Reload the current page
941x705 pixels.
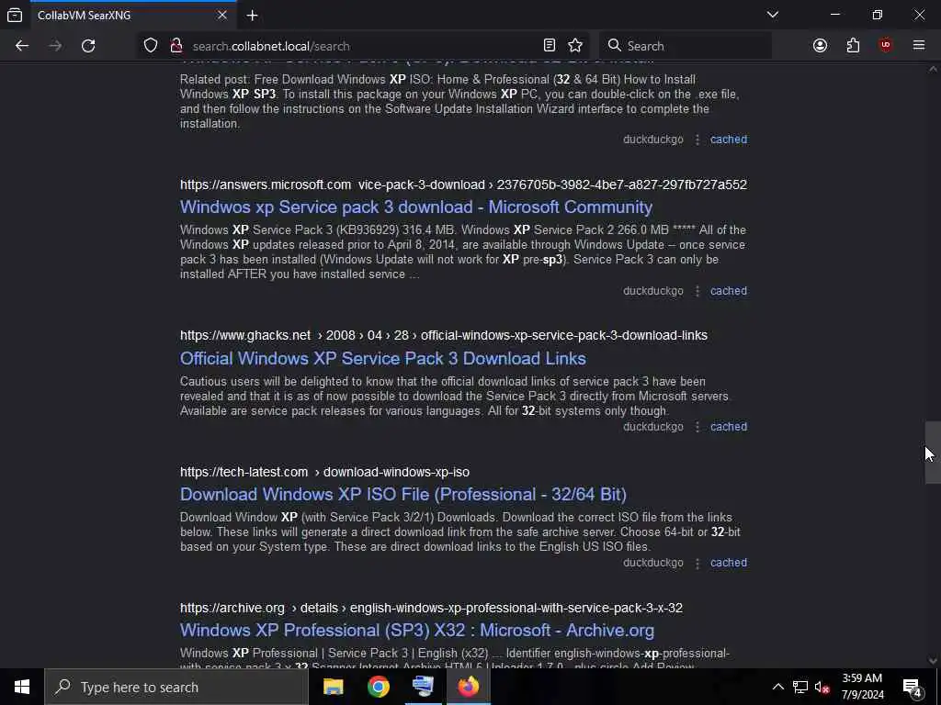[88, 46]
